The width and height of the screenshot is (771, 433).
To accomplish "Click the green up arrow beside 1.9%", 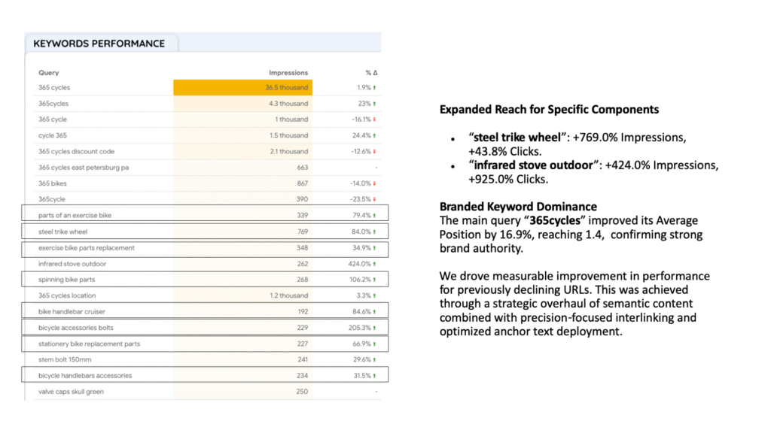I will pyautogui.click(x=376, y=88).
